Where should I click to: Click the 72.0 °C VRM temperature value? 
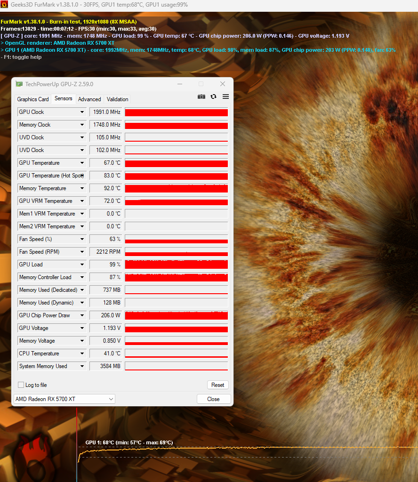click(106, 201)
